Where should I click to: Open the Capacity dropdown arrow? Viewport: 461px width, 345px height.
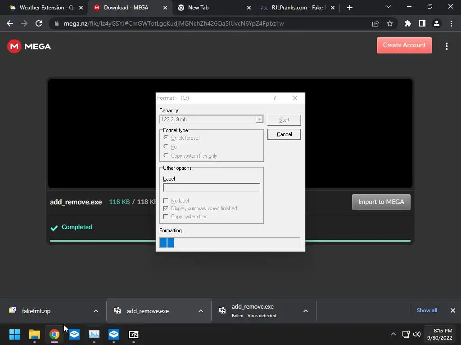pos(259,119)
